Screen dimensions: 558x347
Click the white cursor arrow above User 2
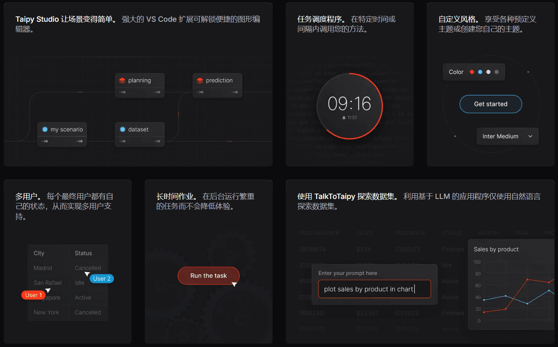pyautogui.click(x=87, y=274)
